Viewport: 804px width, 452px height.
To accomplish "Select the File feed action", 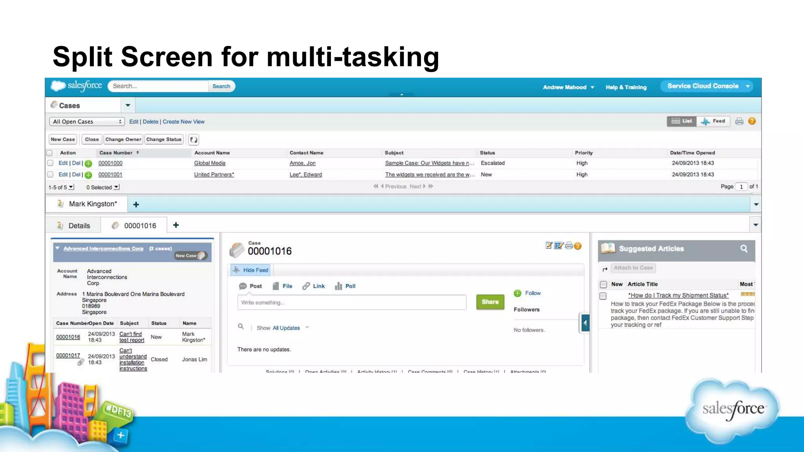I will pos(282,286).
